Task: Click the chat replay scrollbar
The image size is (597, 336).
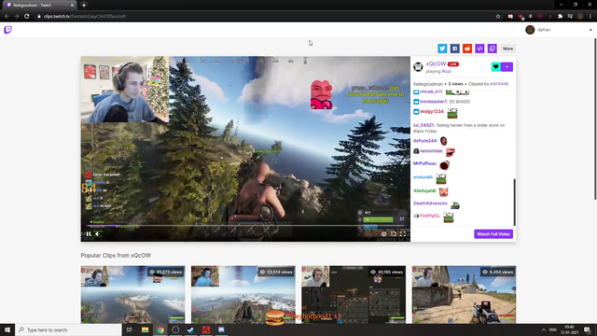Action: 514,202
